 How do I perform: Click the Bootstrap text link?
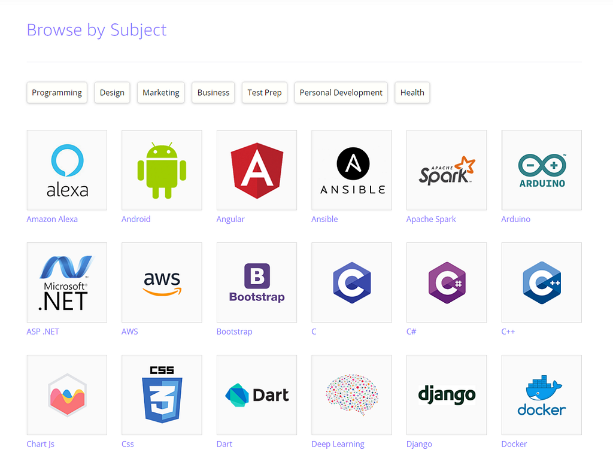(x=235, y=332)
